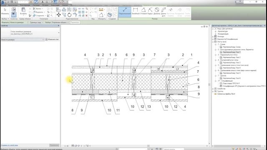Click the Align tool icon in Modify panel
The image size is (267, 150).
(58, 10)
